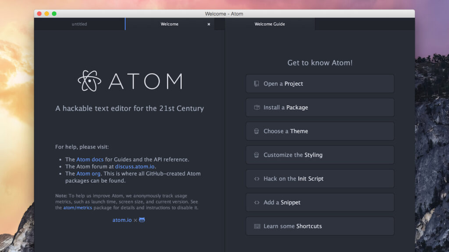Image resolution: width=449 pixels, height=252 pixels.
Task: Click the atom/metrics package link
Action: coord(78,207)
